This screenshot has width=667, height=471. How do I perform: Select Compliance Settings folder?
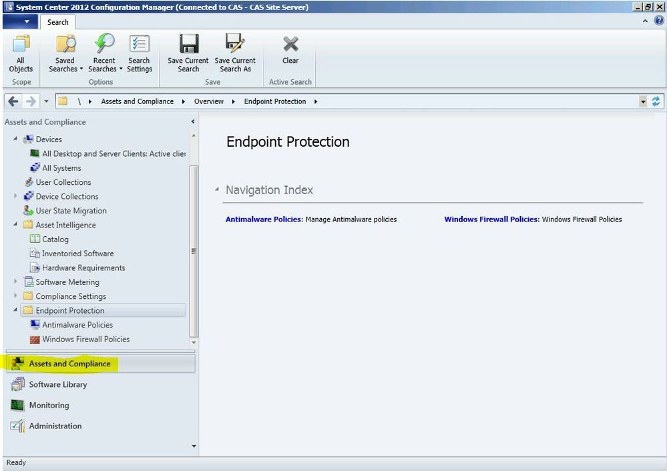[x=65, y=296]
